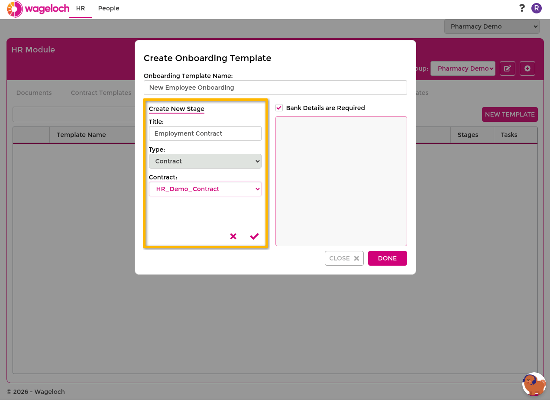Open the Pharmacy Demo location dropdown at top

492,26
